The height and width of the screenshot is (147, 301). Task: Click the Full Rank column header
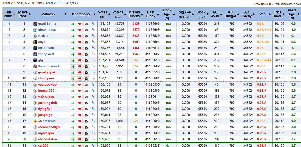(x=8, y=14)
